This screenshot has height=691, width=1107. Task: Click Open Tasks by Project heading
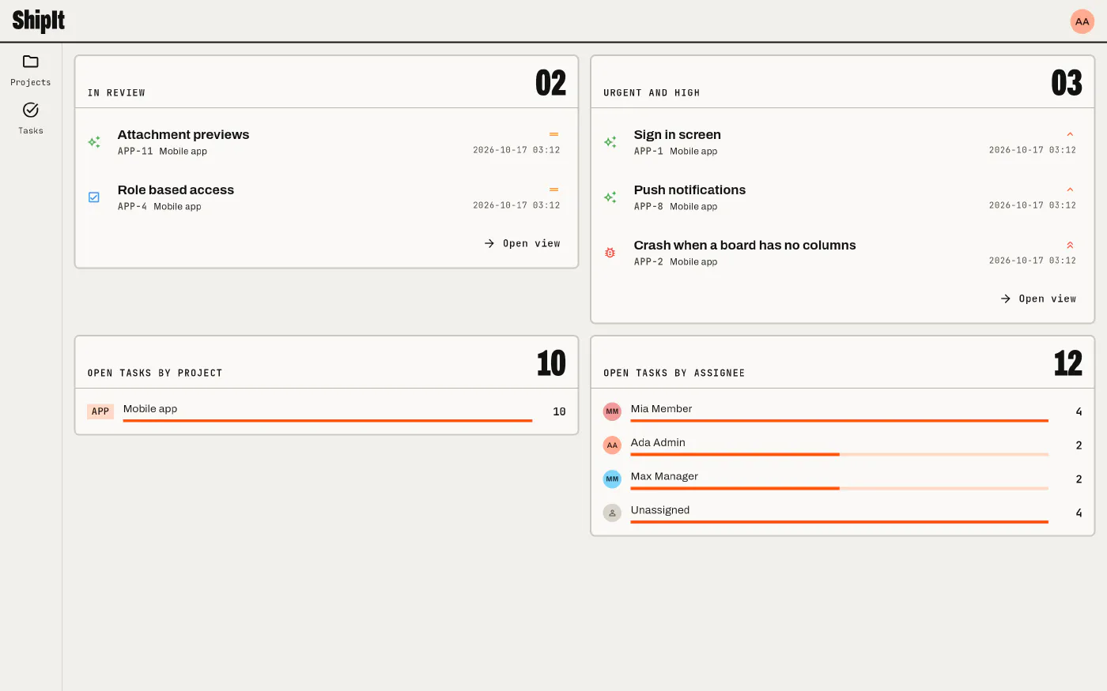point(155,373)
